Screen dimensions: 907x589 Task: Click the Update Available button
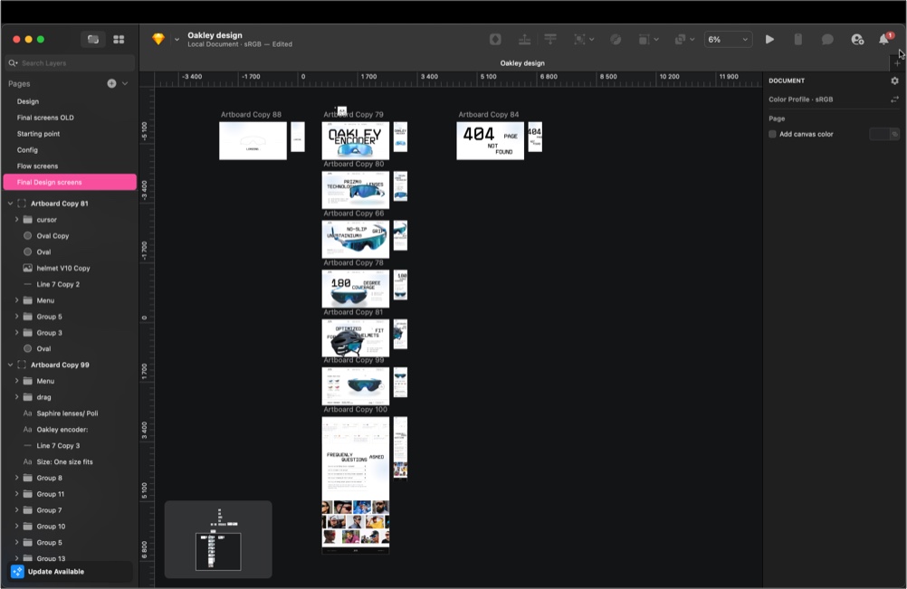pyautogui.click(x=55, y=572)
